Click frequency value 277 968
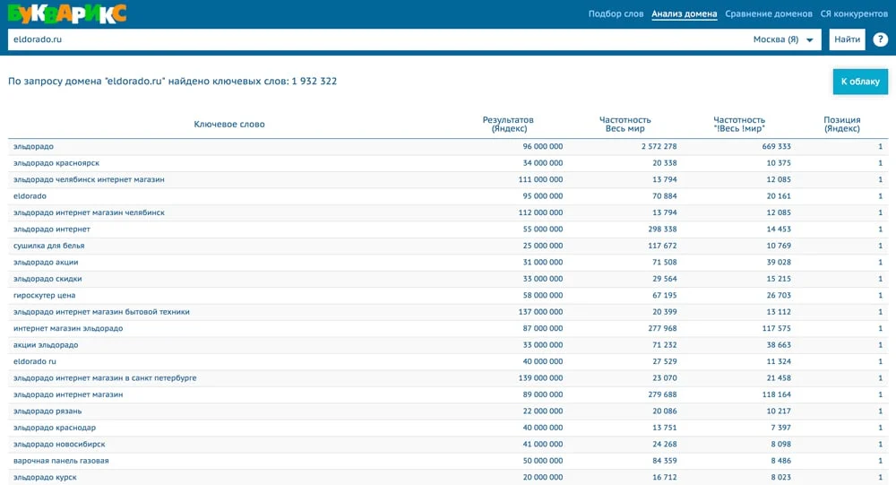 (662, 329)
